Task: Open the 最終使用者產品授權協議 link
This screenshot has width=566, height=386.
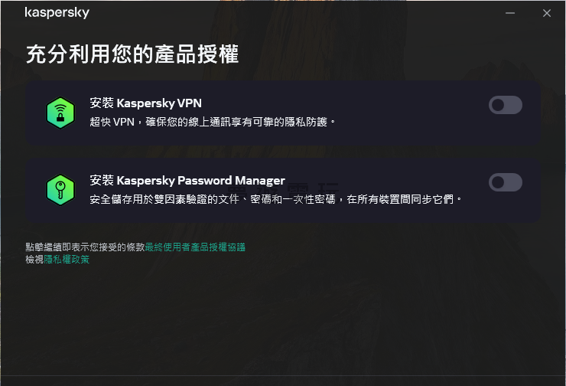Action: click(195, 247)
